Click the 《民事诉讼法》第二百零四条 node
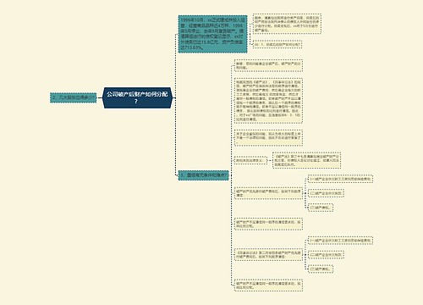 268,255
